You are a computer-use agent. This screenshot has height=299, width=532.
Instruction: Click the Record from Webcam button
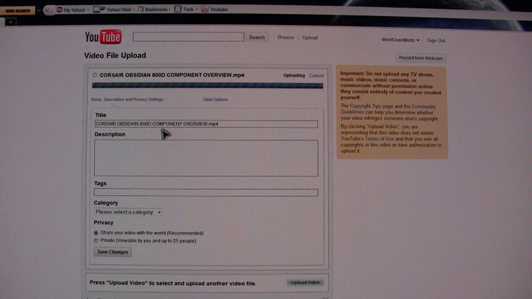421,58
